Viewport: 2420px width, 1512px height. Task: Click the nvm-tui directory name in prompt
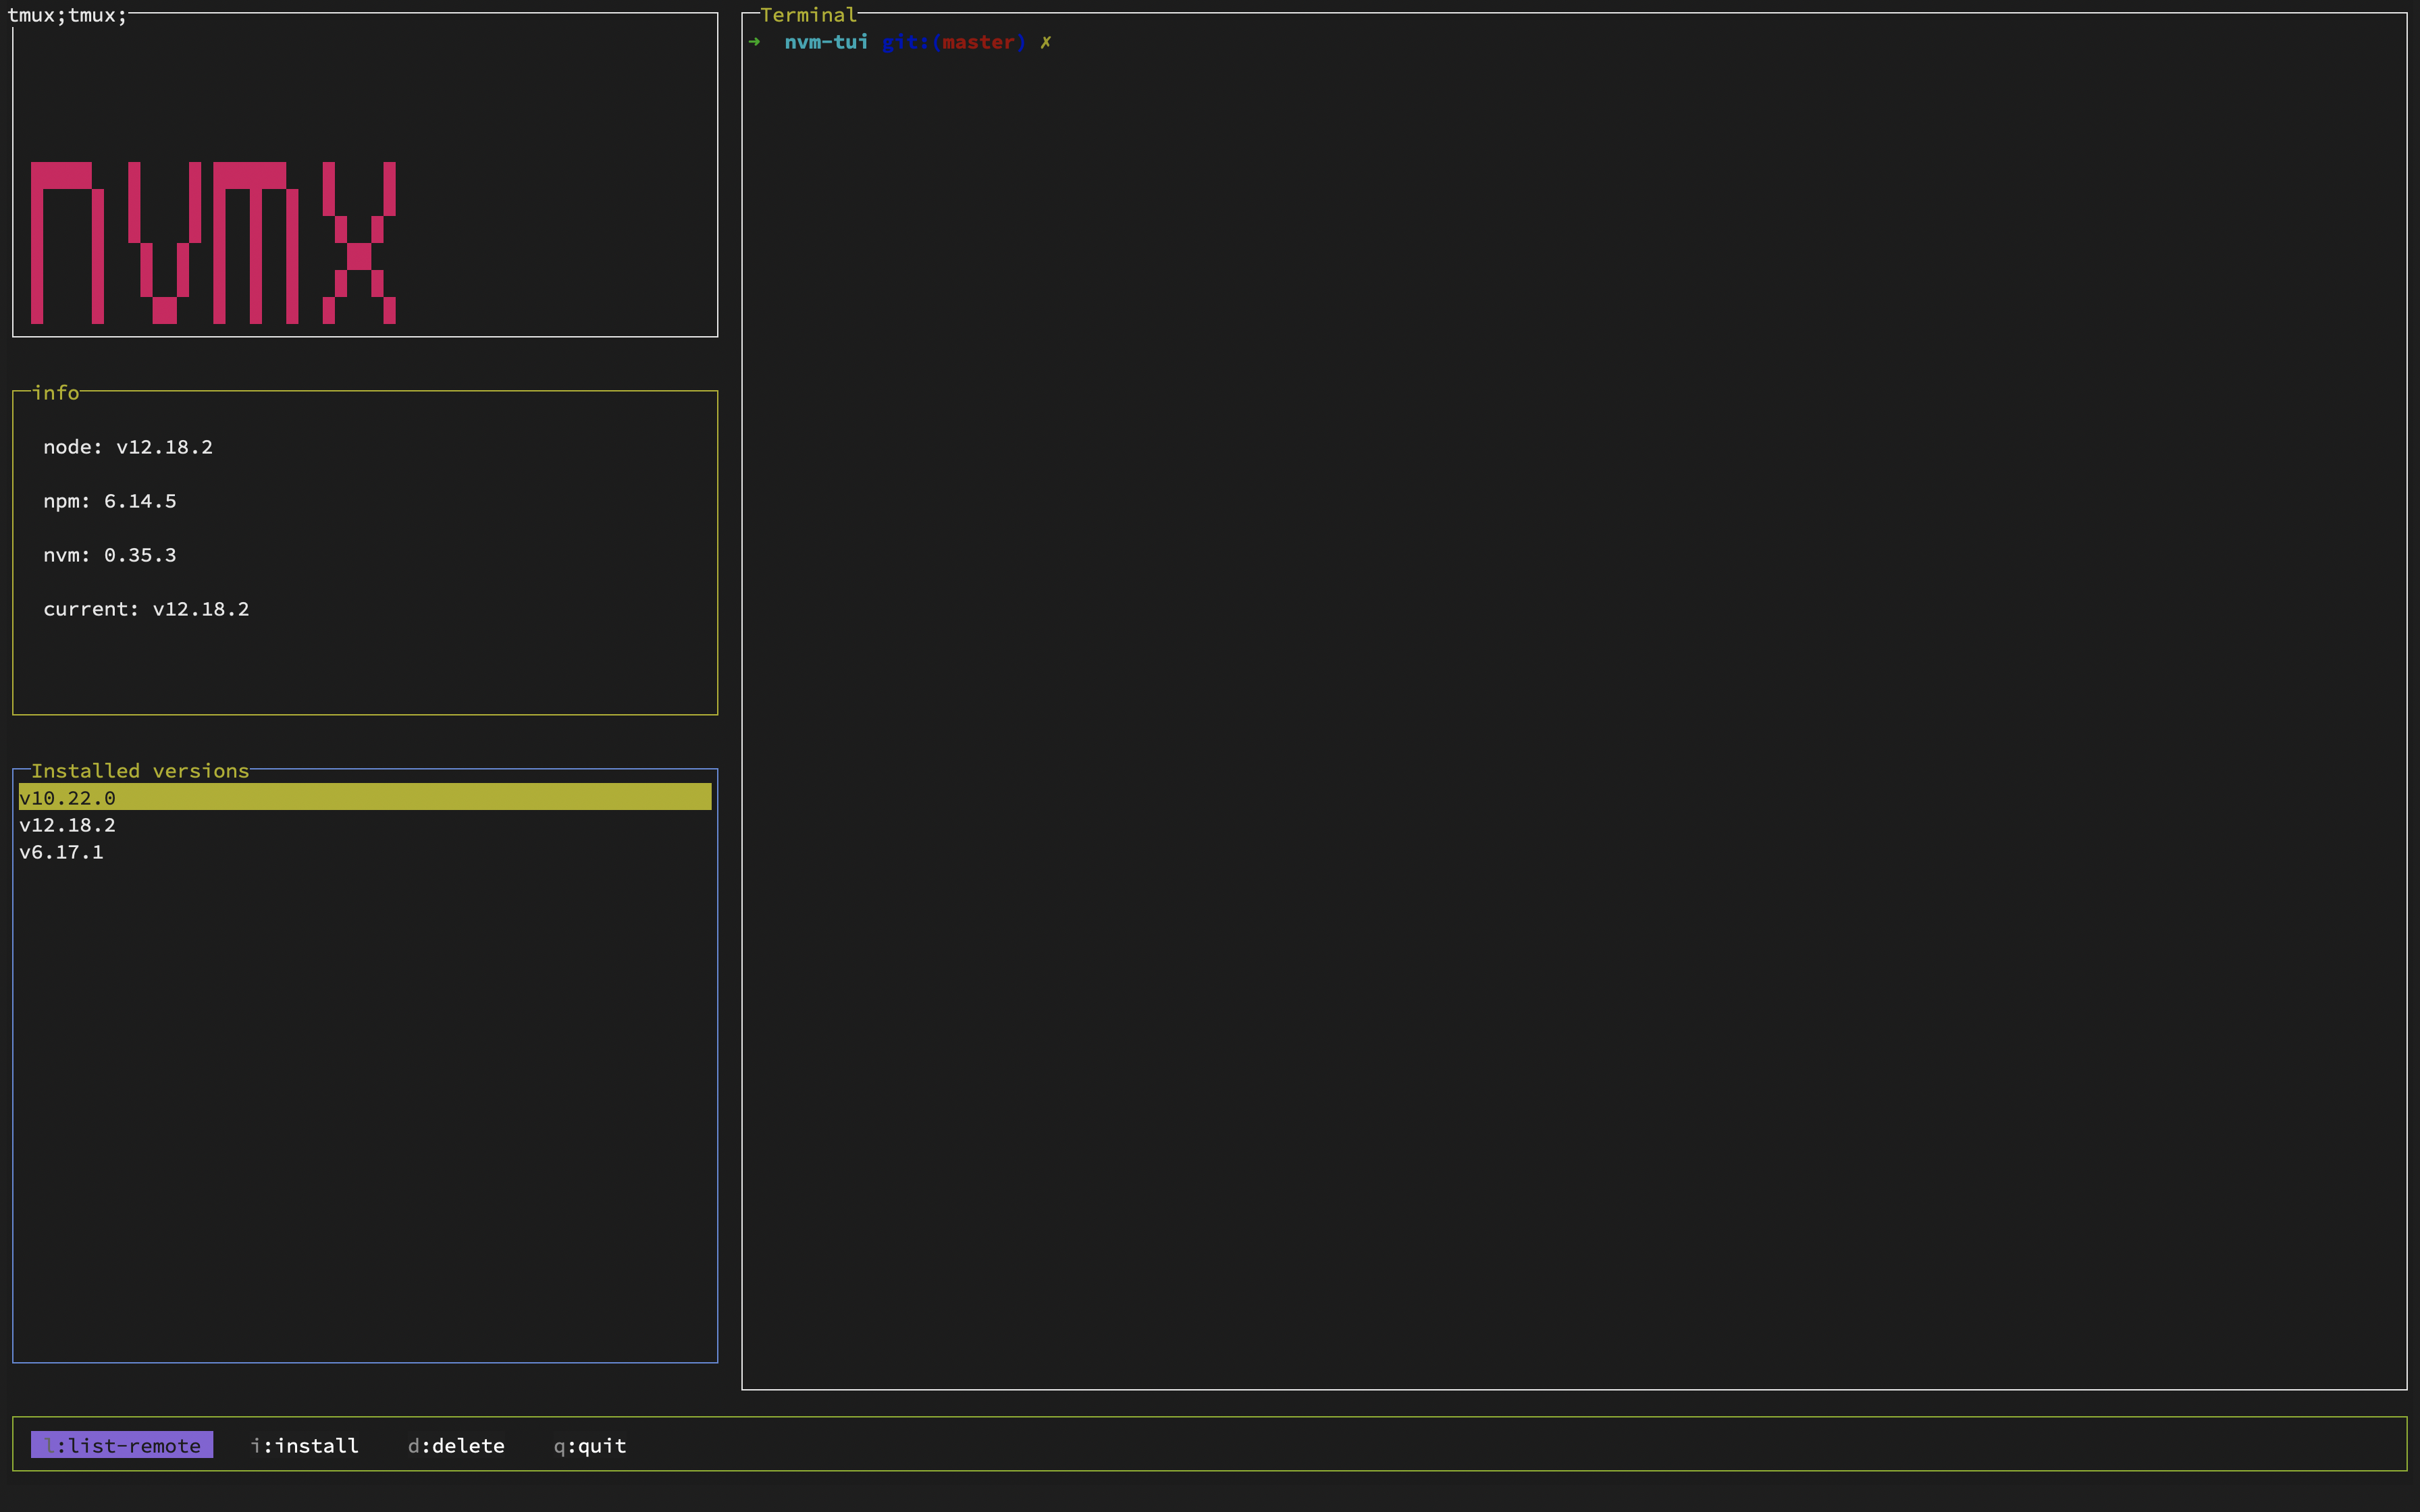click(x=826, y=42)
